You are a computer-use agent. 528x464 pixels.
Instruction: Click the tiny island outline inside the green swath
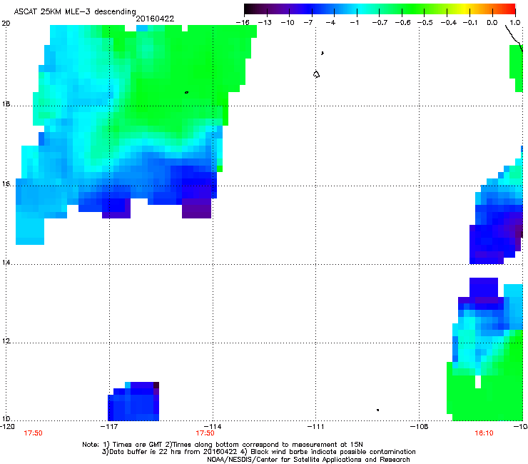coord(186,92)
